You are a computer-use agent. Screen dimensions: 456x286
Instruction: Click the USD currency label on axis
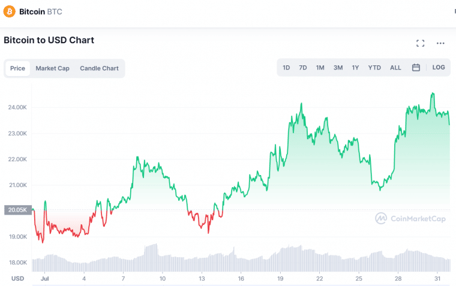pyautogui.click(x=17, y=278)
